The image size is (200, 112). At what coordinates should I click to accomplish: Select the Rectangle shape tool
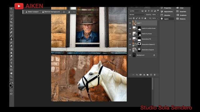(x=11, y=70)
